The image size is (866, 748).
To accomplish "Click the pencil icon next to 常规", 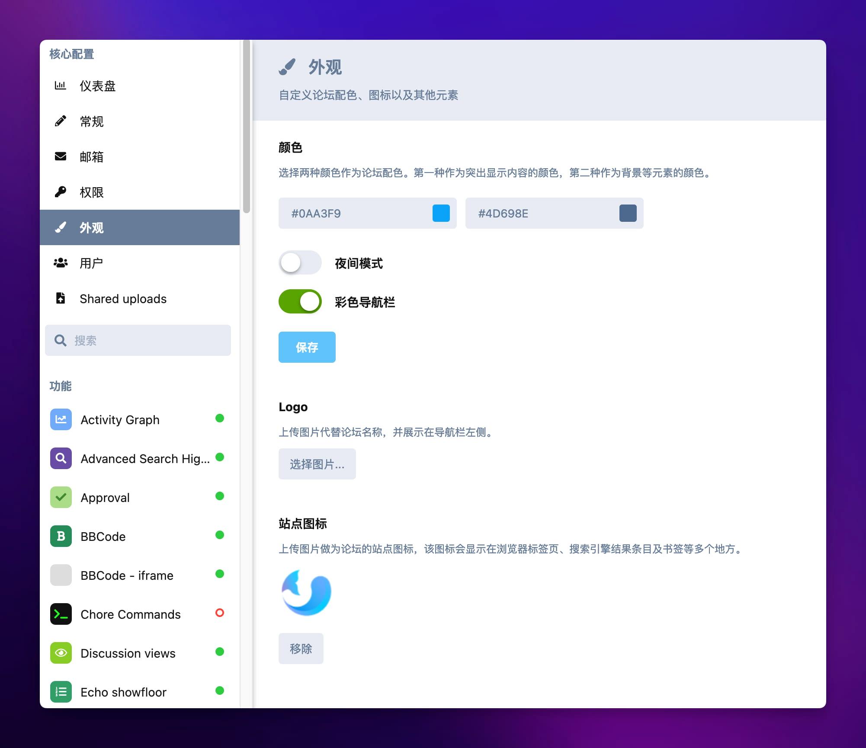I will pyautogui.click(x=61, y=121).
